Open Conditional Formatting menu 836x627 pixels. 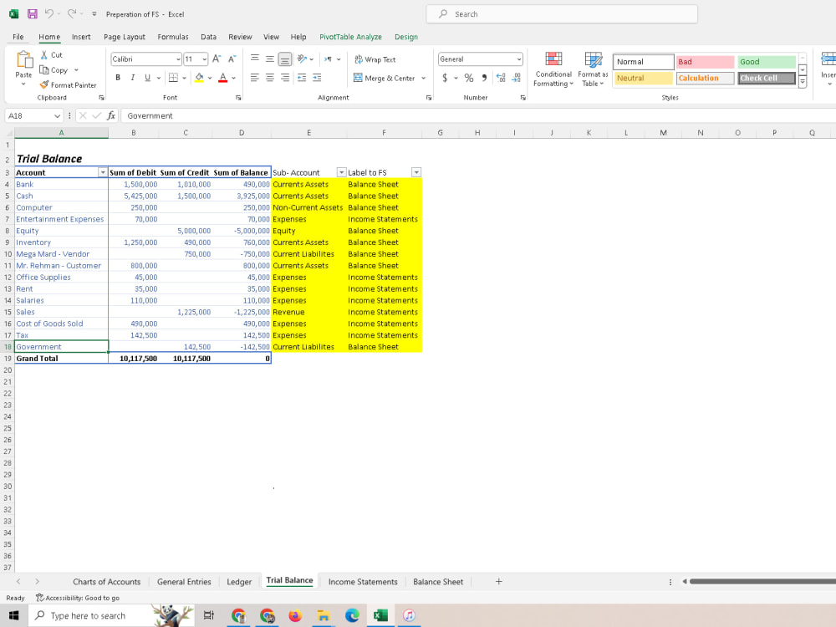coord(553,69)
